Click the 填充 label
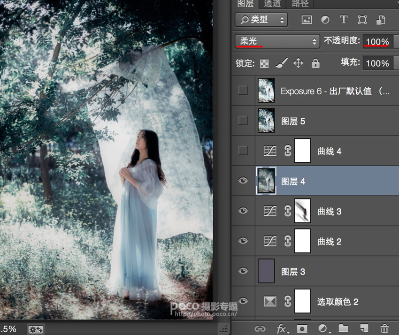 (350, 62)
